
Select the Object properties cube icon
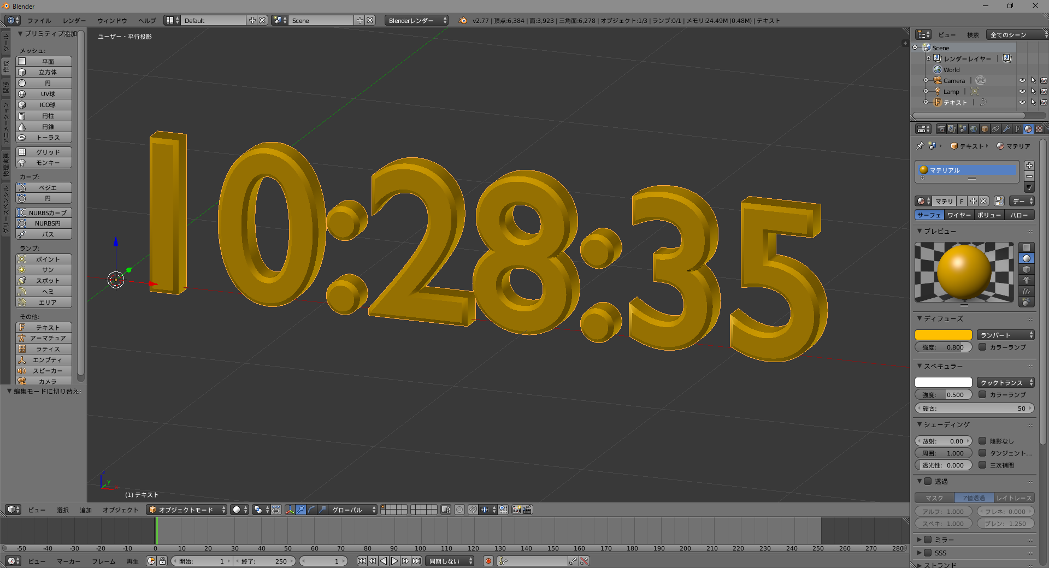tap(984, 129)
